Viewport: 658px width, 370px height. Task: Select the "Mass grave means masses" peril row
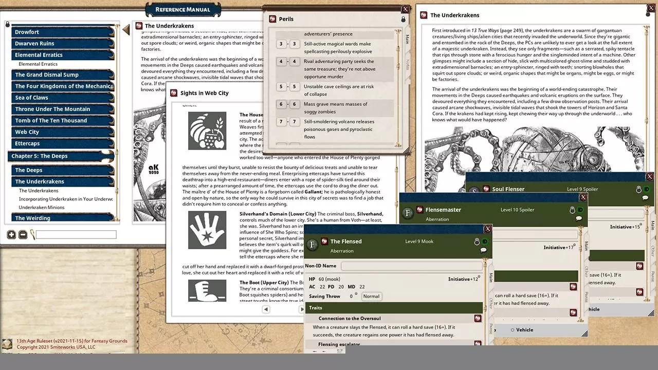335,108
